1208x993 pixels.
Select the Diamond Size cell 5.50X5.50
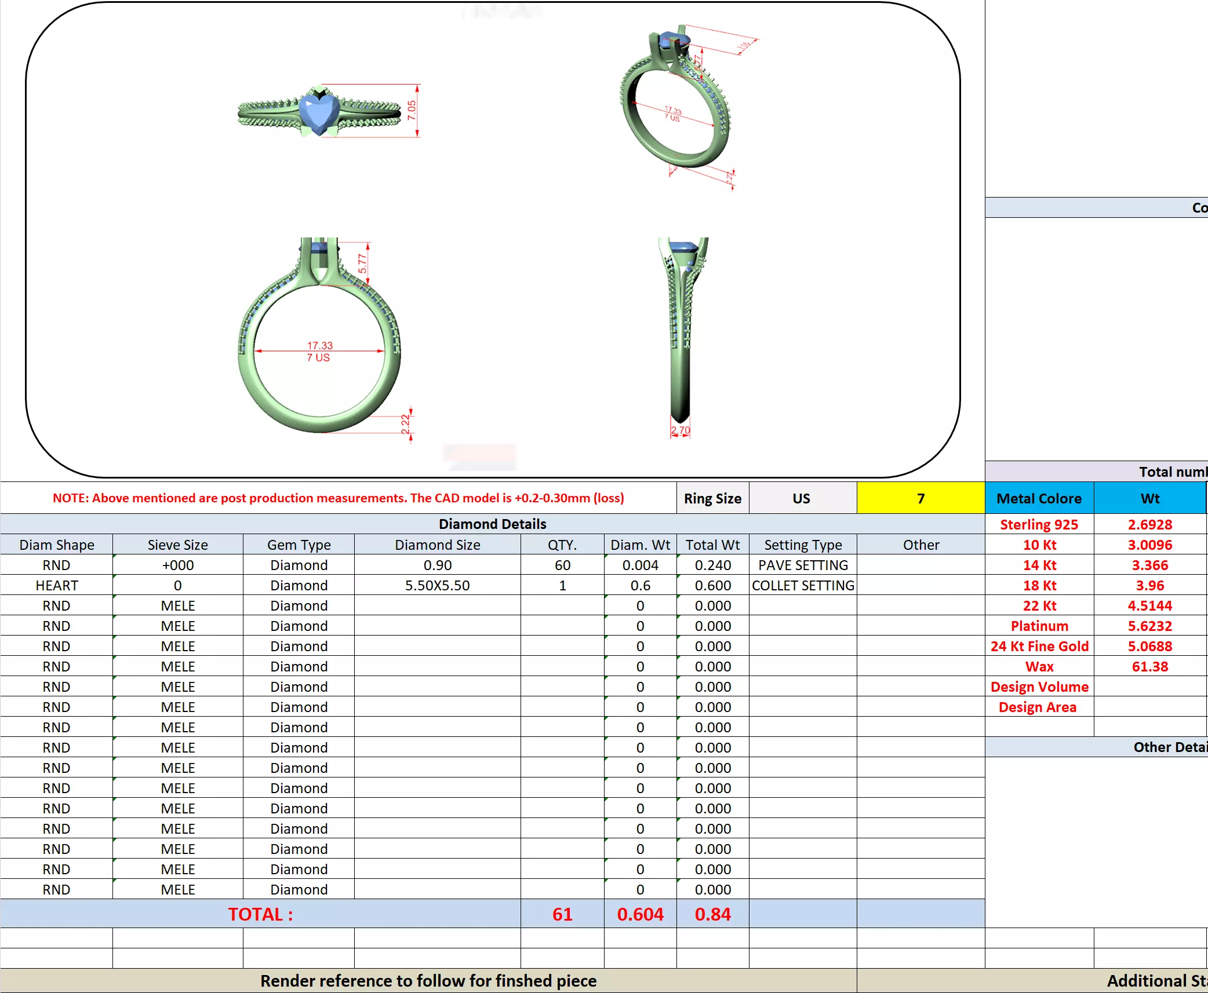pos(437,585)
